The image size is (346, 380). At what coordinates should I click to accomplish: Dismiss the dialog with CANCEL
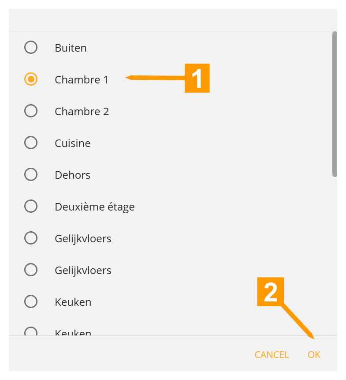272,354
